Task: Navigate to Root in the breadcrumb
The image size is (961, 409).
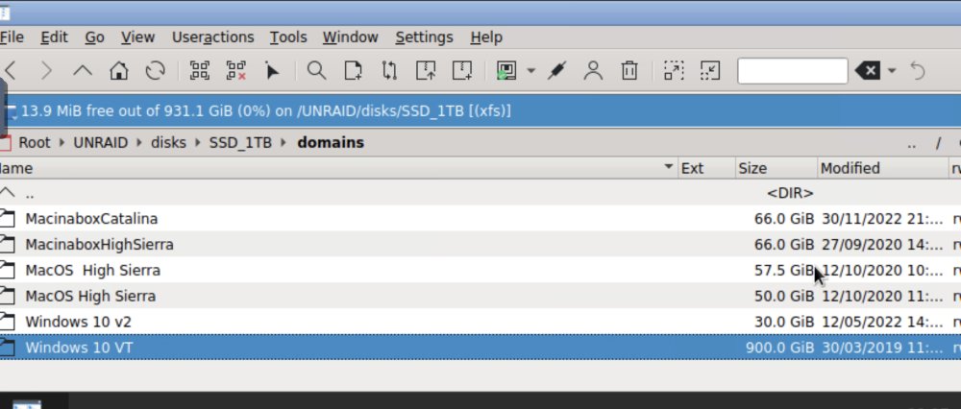Action: 35,143
